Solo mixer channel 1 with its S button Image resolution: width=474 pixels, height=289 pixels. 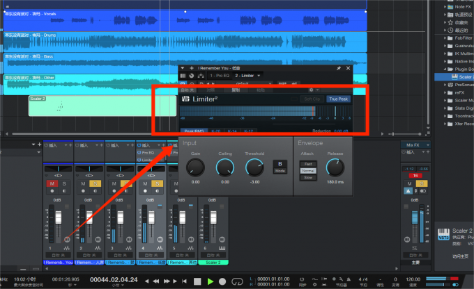pos(64,183)
